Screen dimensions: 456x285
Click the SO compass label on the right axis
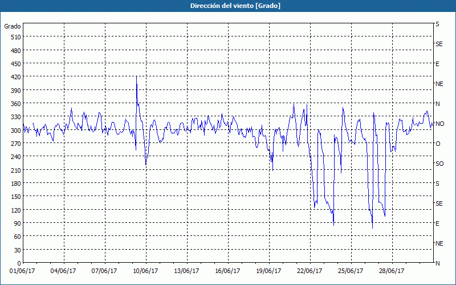439,164
